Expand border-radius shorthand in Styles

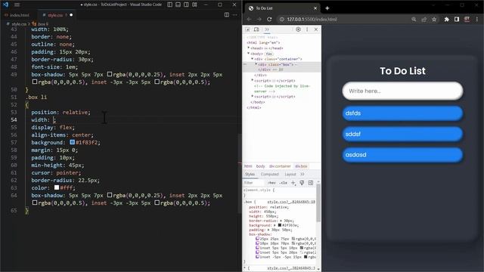click(x=281, y=221)
